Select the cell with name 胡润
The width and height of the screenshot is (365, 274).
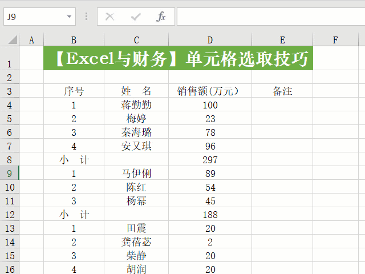(136, 268)
